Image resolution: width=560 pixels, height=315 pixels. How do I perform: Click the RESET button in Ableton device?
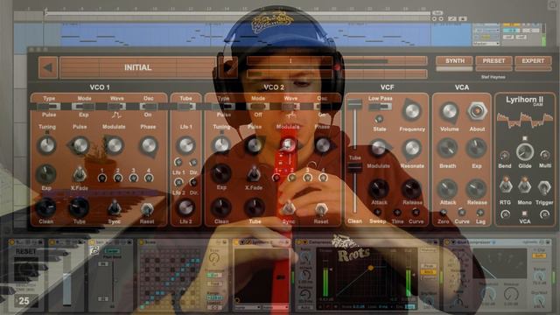coord(25,252)
